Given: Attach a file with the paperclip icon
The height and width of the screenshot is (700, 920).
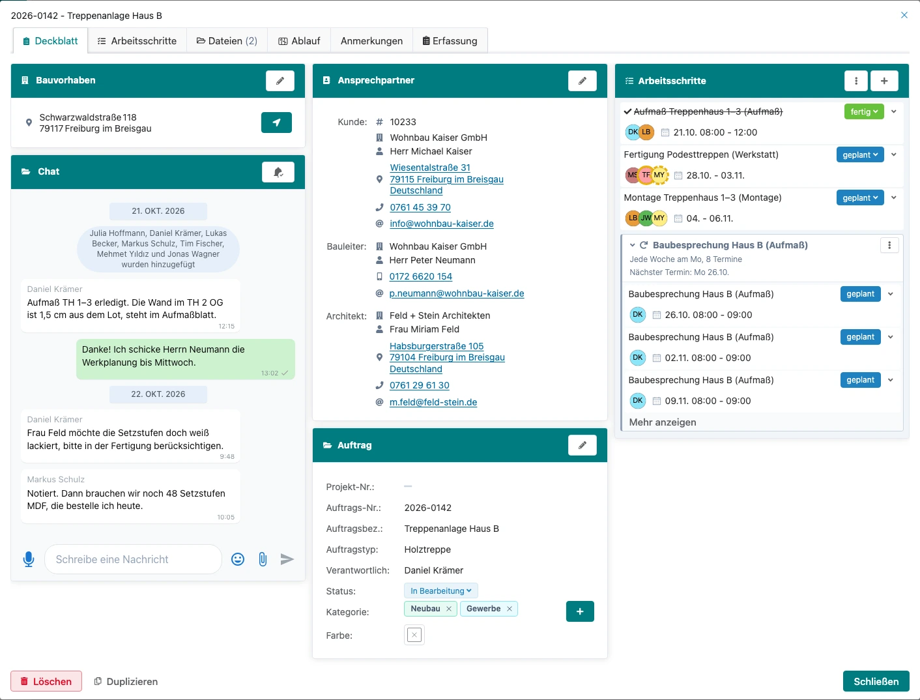Looking at the screenshot, I should point(263,559).
